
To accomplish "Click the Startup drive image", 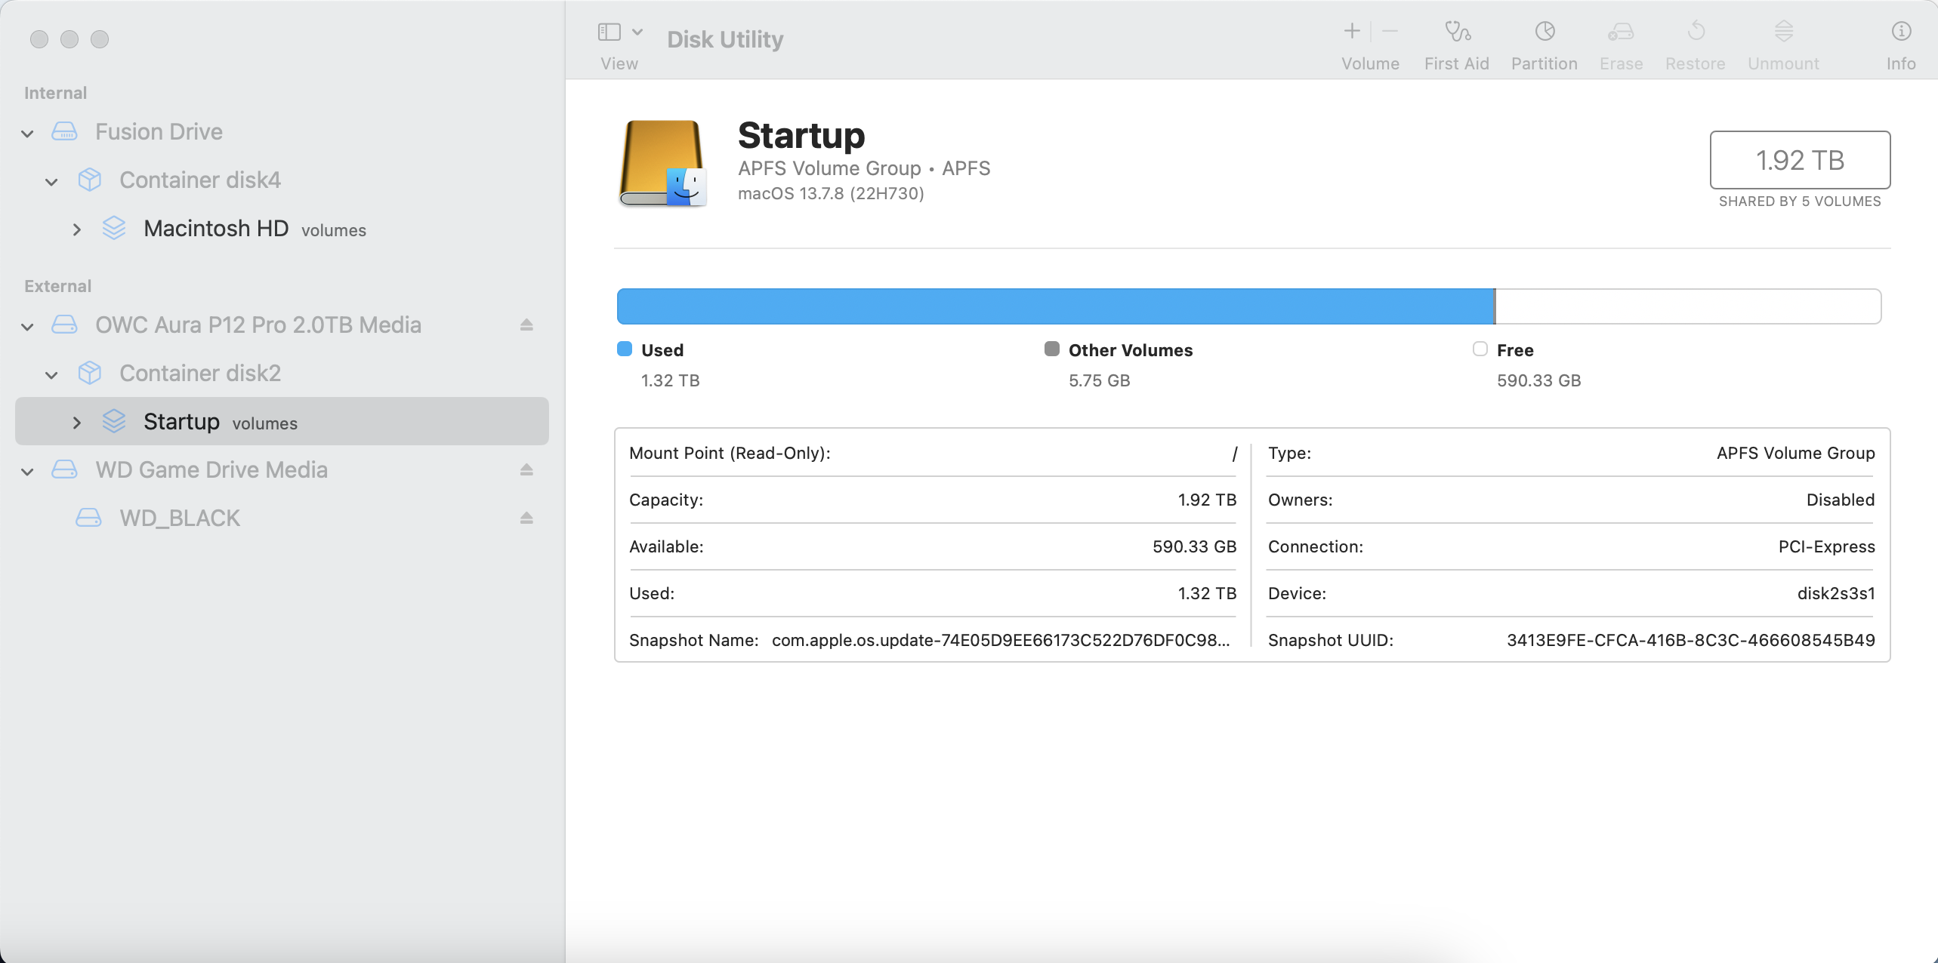I will point(662,163).
